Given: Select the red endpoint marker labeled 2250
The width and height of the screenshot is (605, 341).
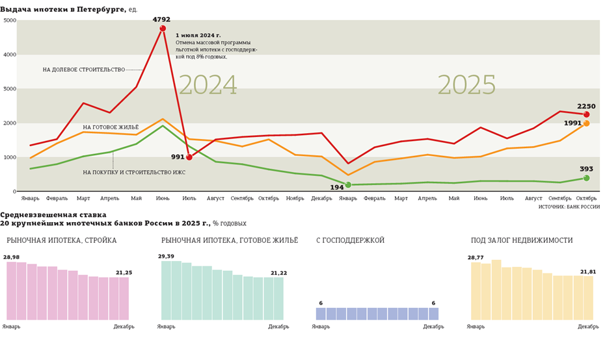Looking at the screenshot, I should 586,115.
